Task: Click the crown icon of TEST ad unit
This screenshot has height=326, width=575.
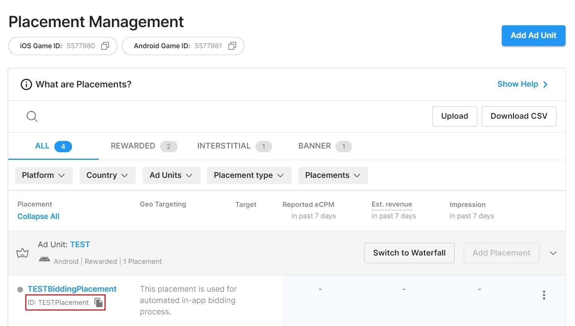Action: [x=23, y=253]
